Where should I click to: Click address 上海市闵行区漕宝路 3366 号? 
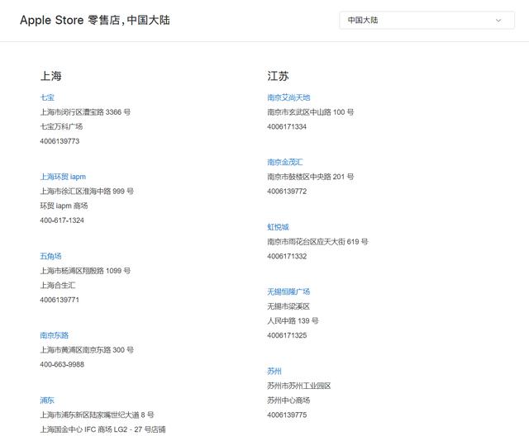click(x=85, y=112)
